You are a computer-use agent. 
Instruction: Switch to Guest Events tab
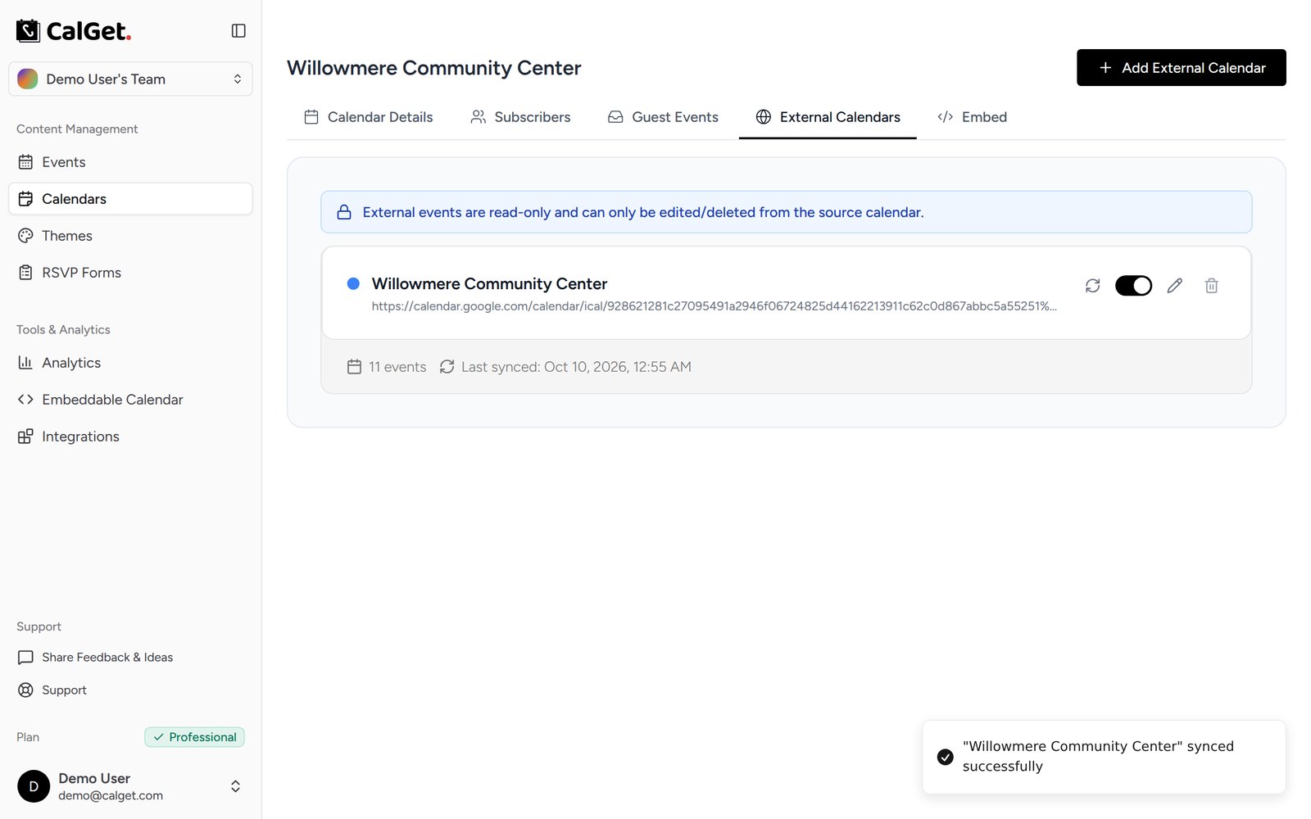663,117
